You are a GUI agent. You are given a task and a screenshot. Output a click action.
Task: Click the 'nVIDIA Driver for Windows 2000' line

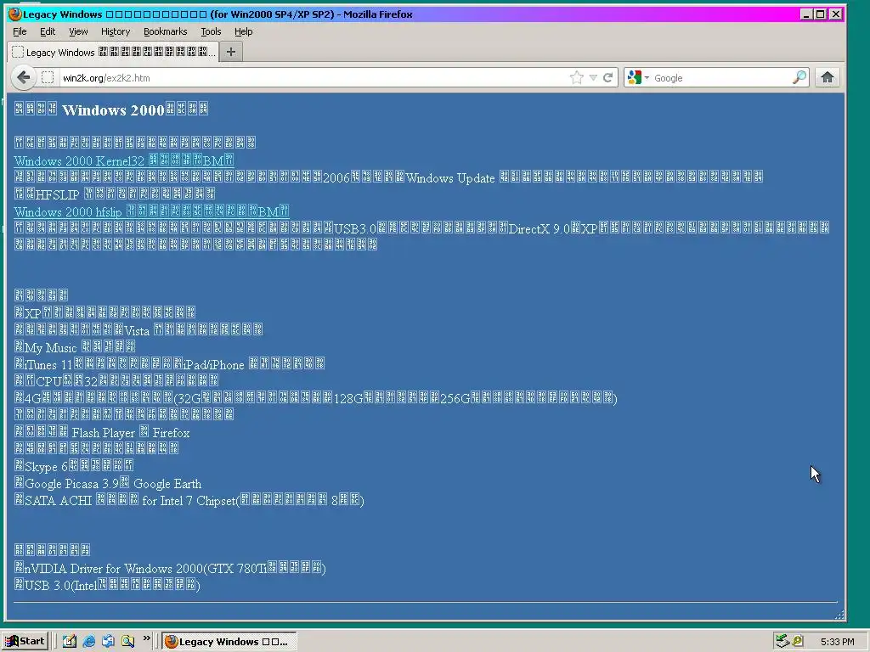[170, 568]
